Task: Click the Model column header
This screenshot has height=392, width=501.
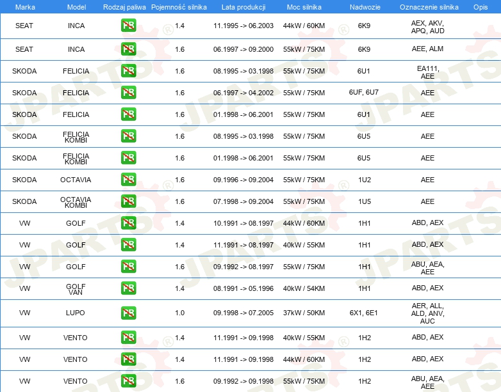Action: [x=76, y=7]
